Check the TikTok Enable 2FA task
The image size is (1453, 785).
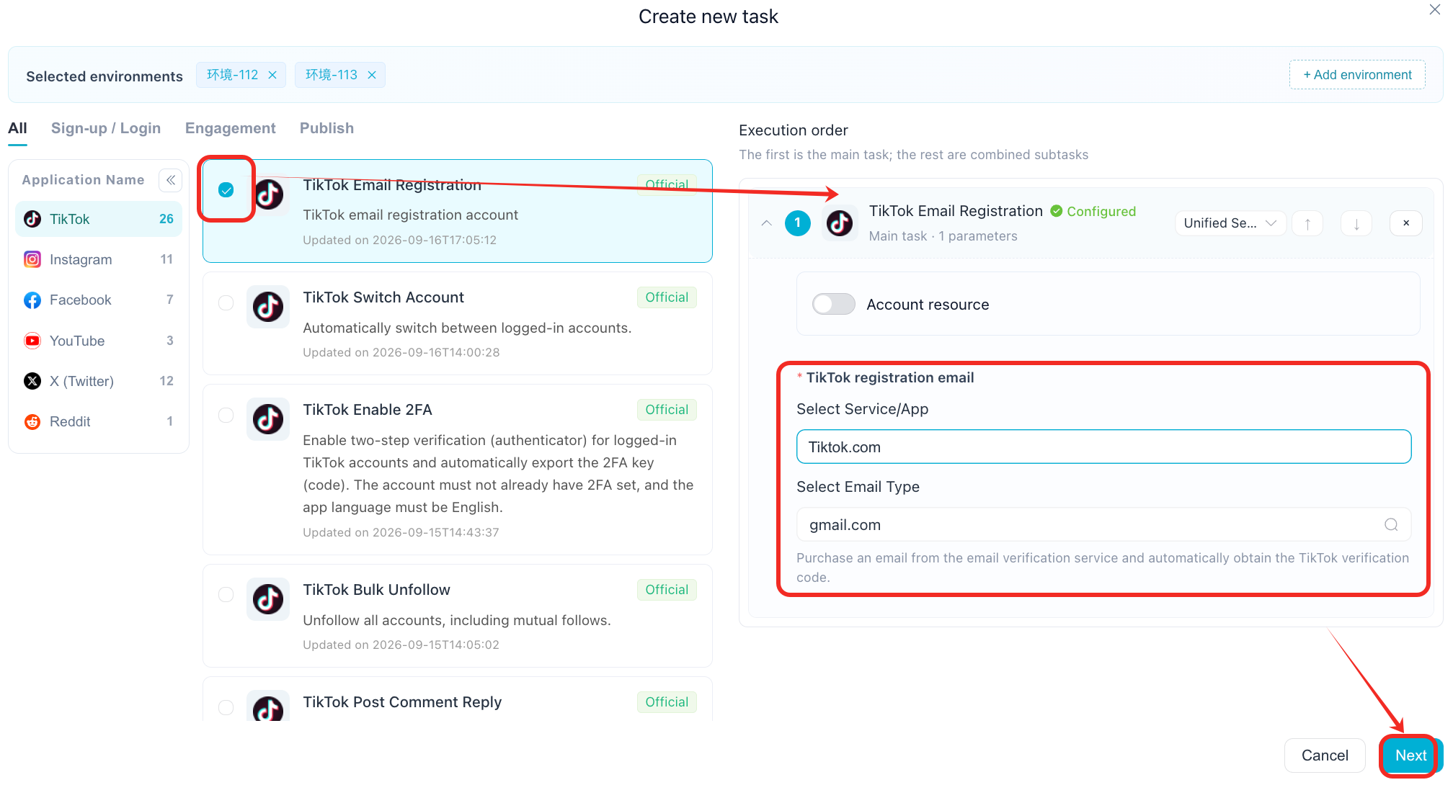[x=226, y=415]
